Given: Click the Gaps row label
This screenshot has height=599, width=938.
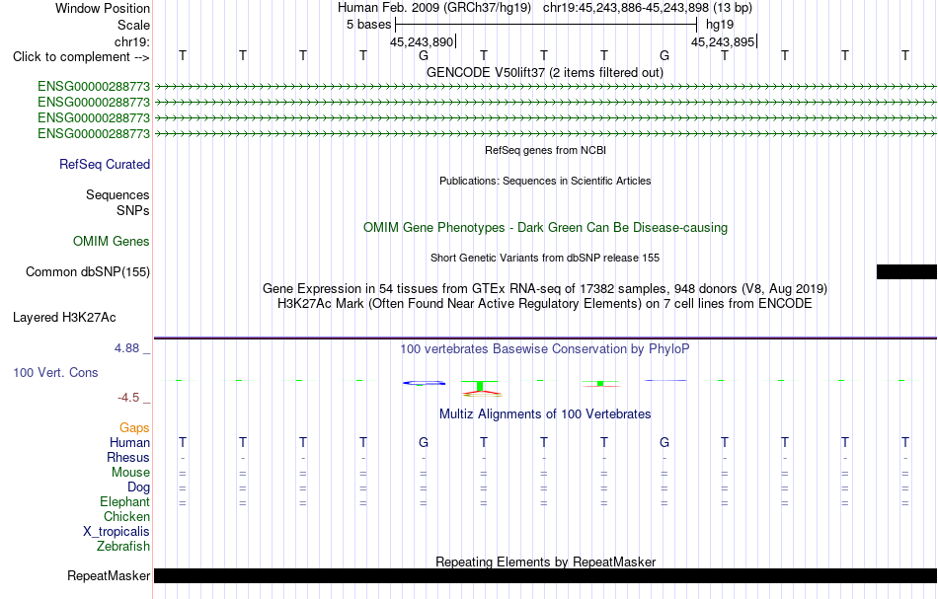Looking at the screenshot, I should [134, 427].
